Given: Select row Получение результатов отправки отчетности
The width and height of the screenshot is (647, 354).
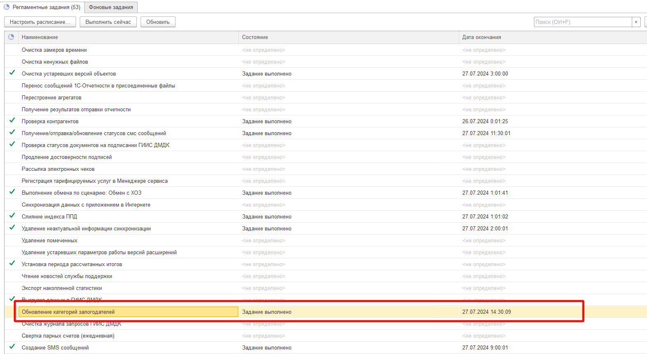Looking at the screenshot, I should (326, 109).
